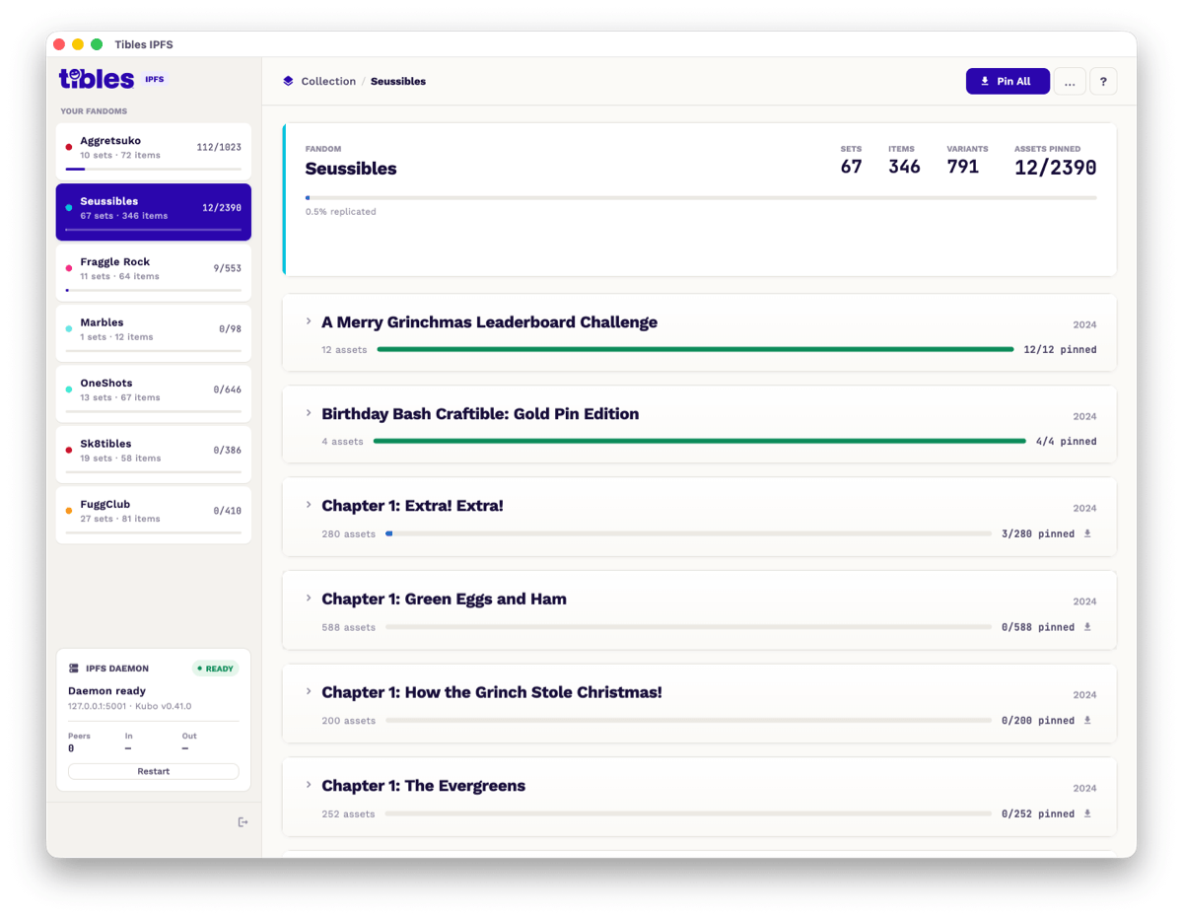Click the Seussibles 0.5% replication progress bar
The image size is (1183, 919).
[x=701, y=197]
